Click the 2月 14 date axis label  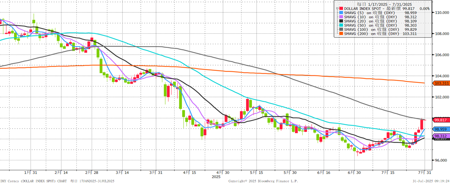(60, 172)
